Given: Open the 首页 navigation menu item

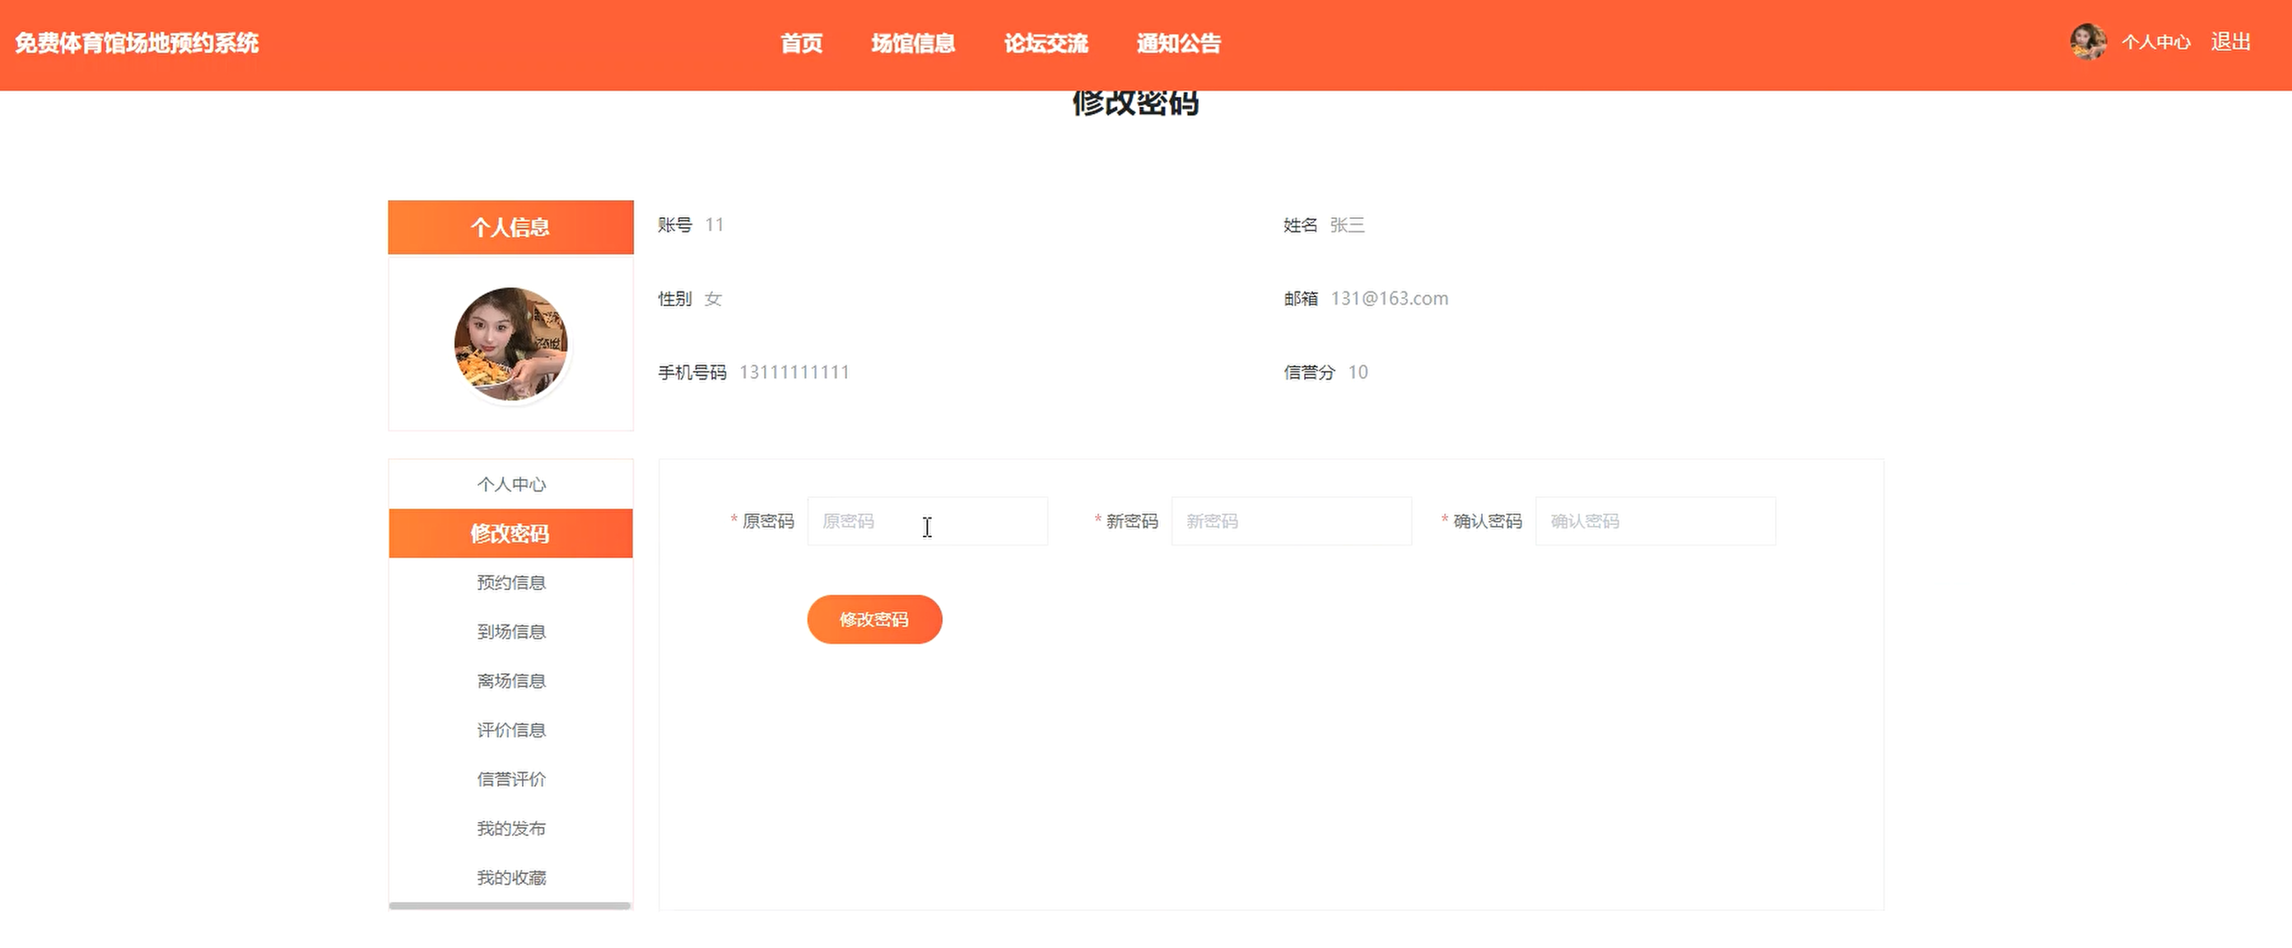Looking at the screenshot, I should coord(801,43).
